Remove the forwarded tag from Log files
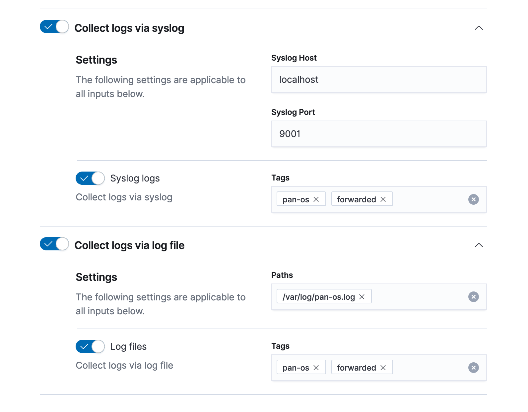Screen dimensions: 528x412 point(383,368)
